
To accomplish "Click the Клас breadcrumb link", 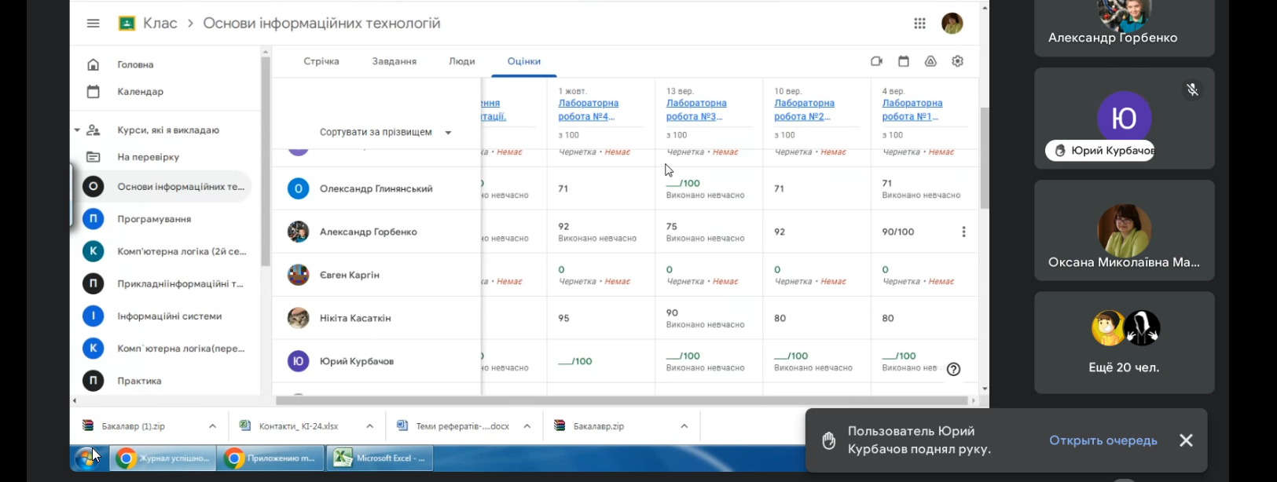I will 160,24.
